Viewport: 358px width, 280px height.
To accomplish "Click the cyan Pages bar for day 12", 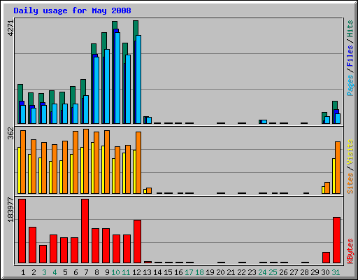I will pyautogui.click(x=138, y=79).
